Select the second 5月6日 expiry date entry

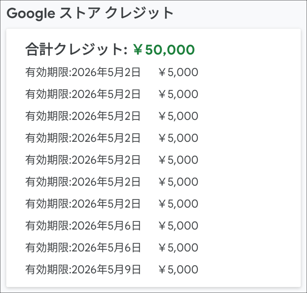click(83, 248)
